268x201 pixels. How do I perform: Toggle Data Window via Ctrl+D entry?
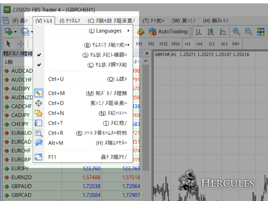coord(83,103)
